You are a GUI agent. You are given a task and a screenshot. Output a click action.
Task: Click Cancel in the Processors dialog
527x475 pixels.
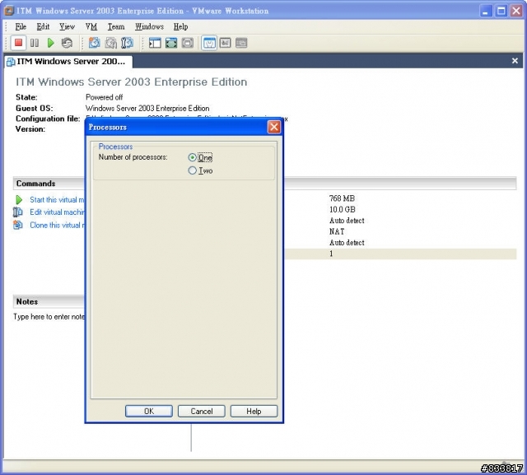coord(201,411)
